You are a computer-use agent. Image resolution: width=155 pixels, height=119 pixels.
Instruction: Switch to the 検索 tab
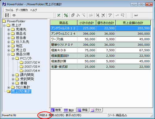(56, 110)
